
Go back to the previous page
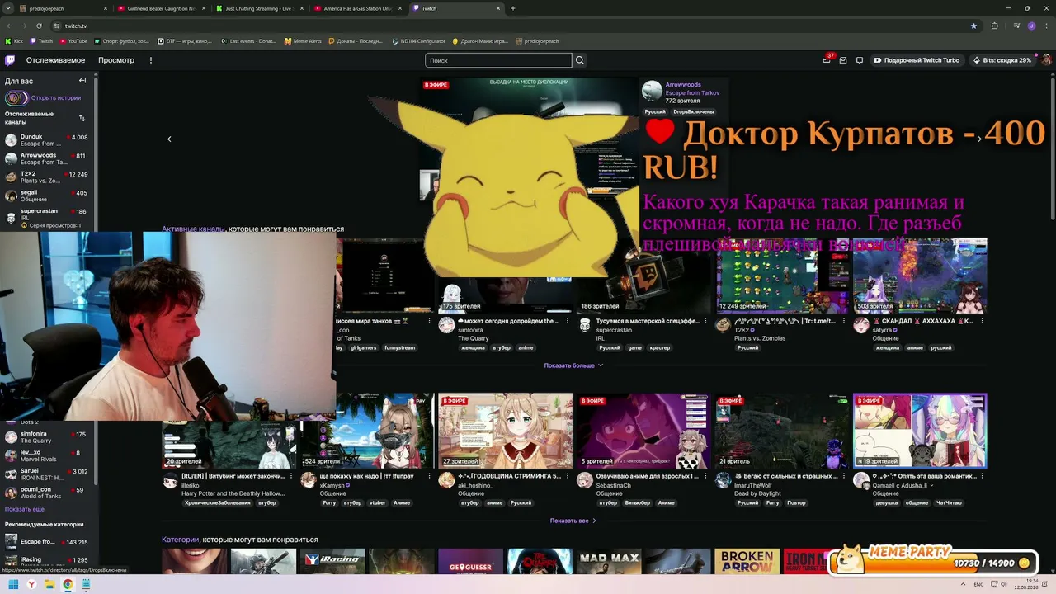point(8,26)
